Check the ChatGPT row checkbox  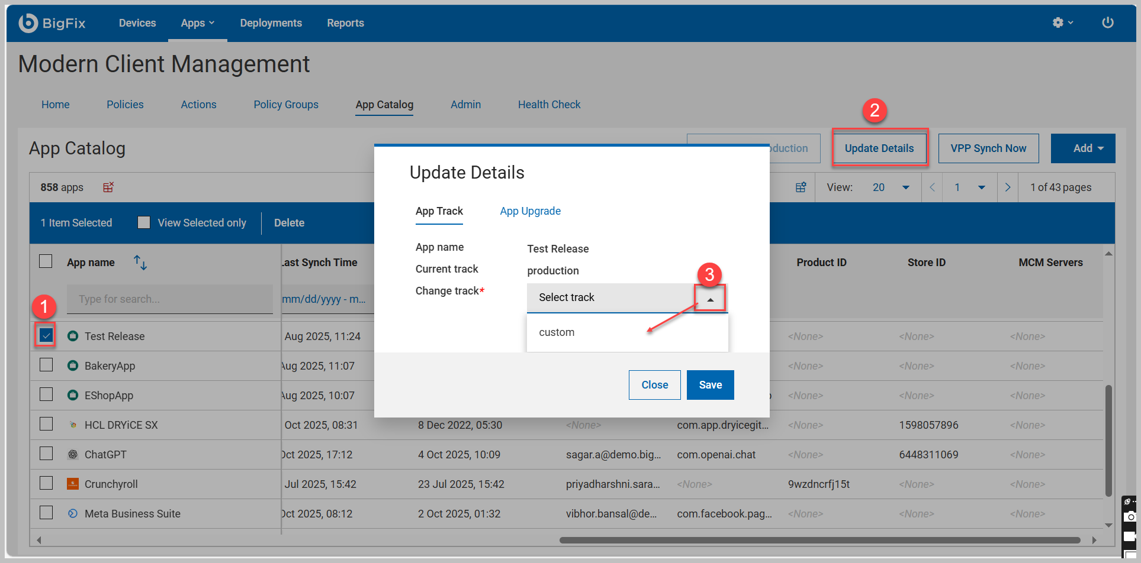[46, 454]
